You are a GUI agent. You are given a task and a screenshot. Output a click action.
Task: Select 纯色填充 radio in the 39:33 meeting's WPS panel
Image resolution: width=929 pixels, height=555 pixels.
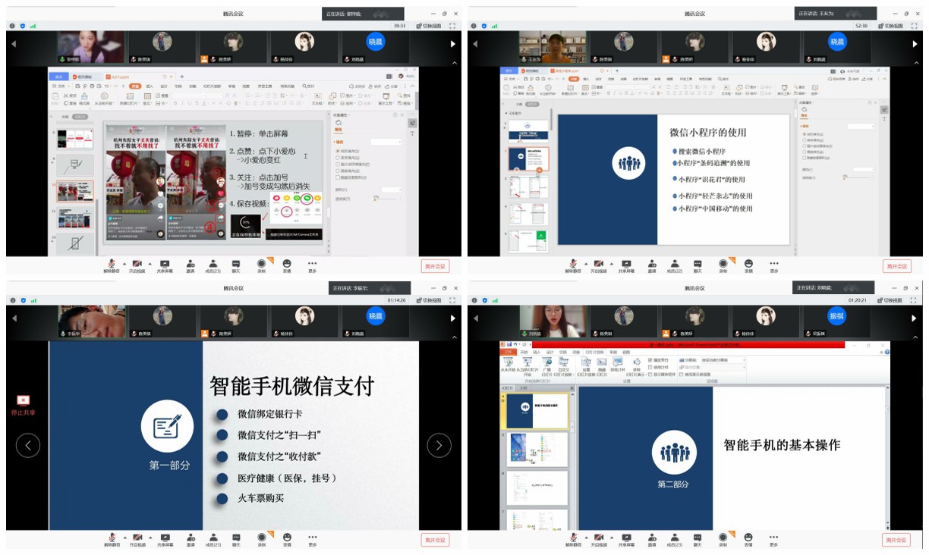coord(339,151)
